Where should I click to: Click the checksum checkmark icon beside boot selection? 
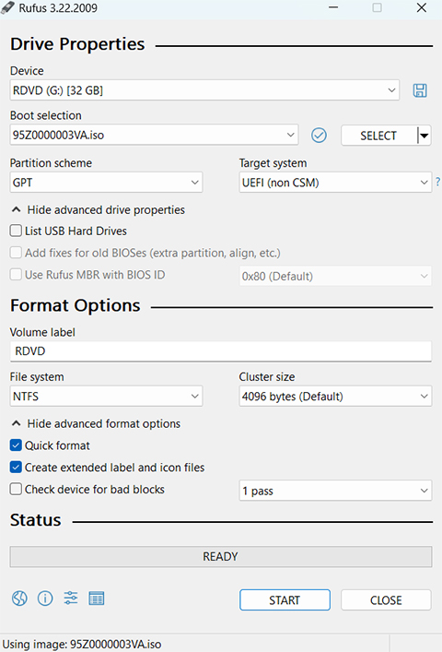[x=319, y=136]
